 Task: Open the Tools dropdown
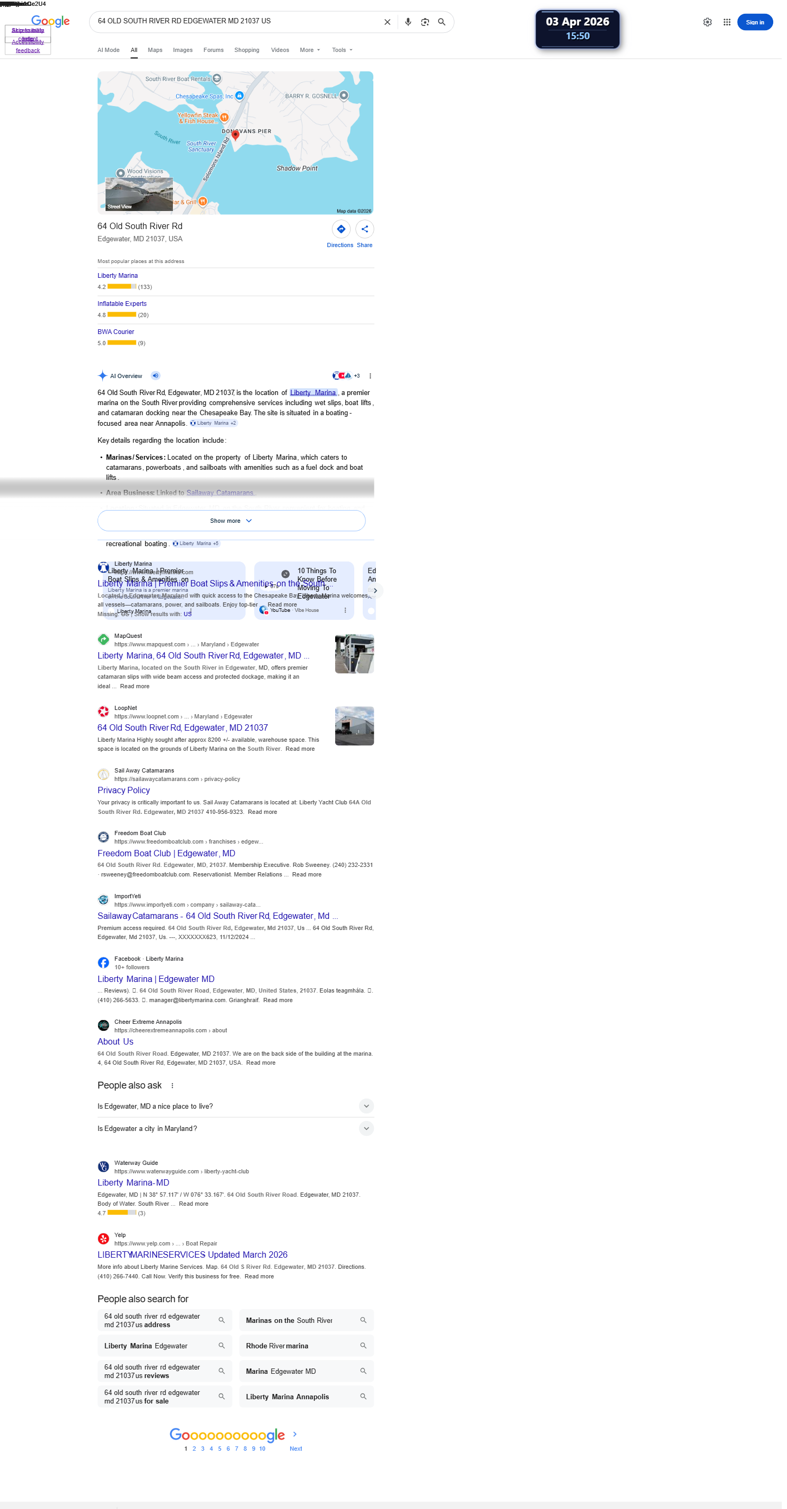pyautogui.click(x=342, y=50)
